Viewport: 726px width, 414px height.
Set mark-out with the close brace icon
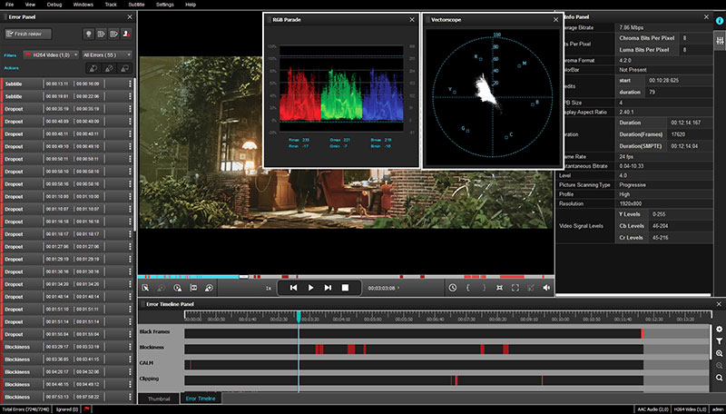pos(484,288)
